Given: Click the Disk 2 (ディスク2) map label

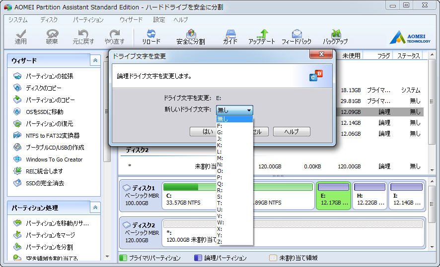Looking at the screenshot, I should (x=144, y=225).
